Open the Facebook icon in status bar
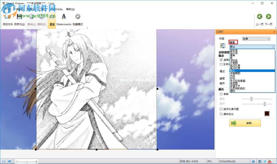This screenshot has width=277, height=164. 260,161
